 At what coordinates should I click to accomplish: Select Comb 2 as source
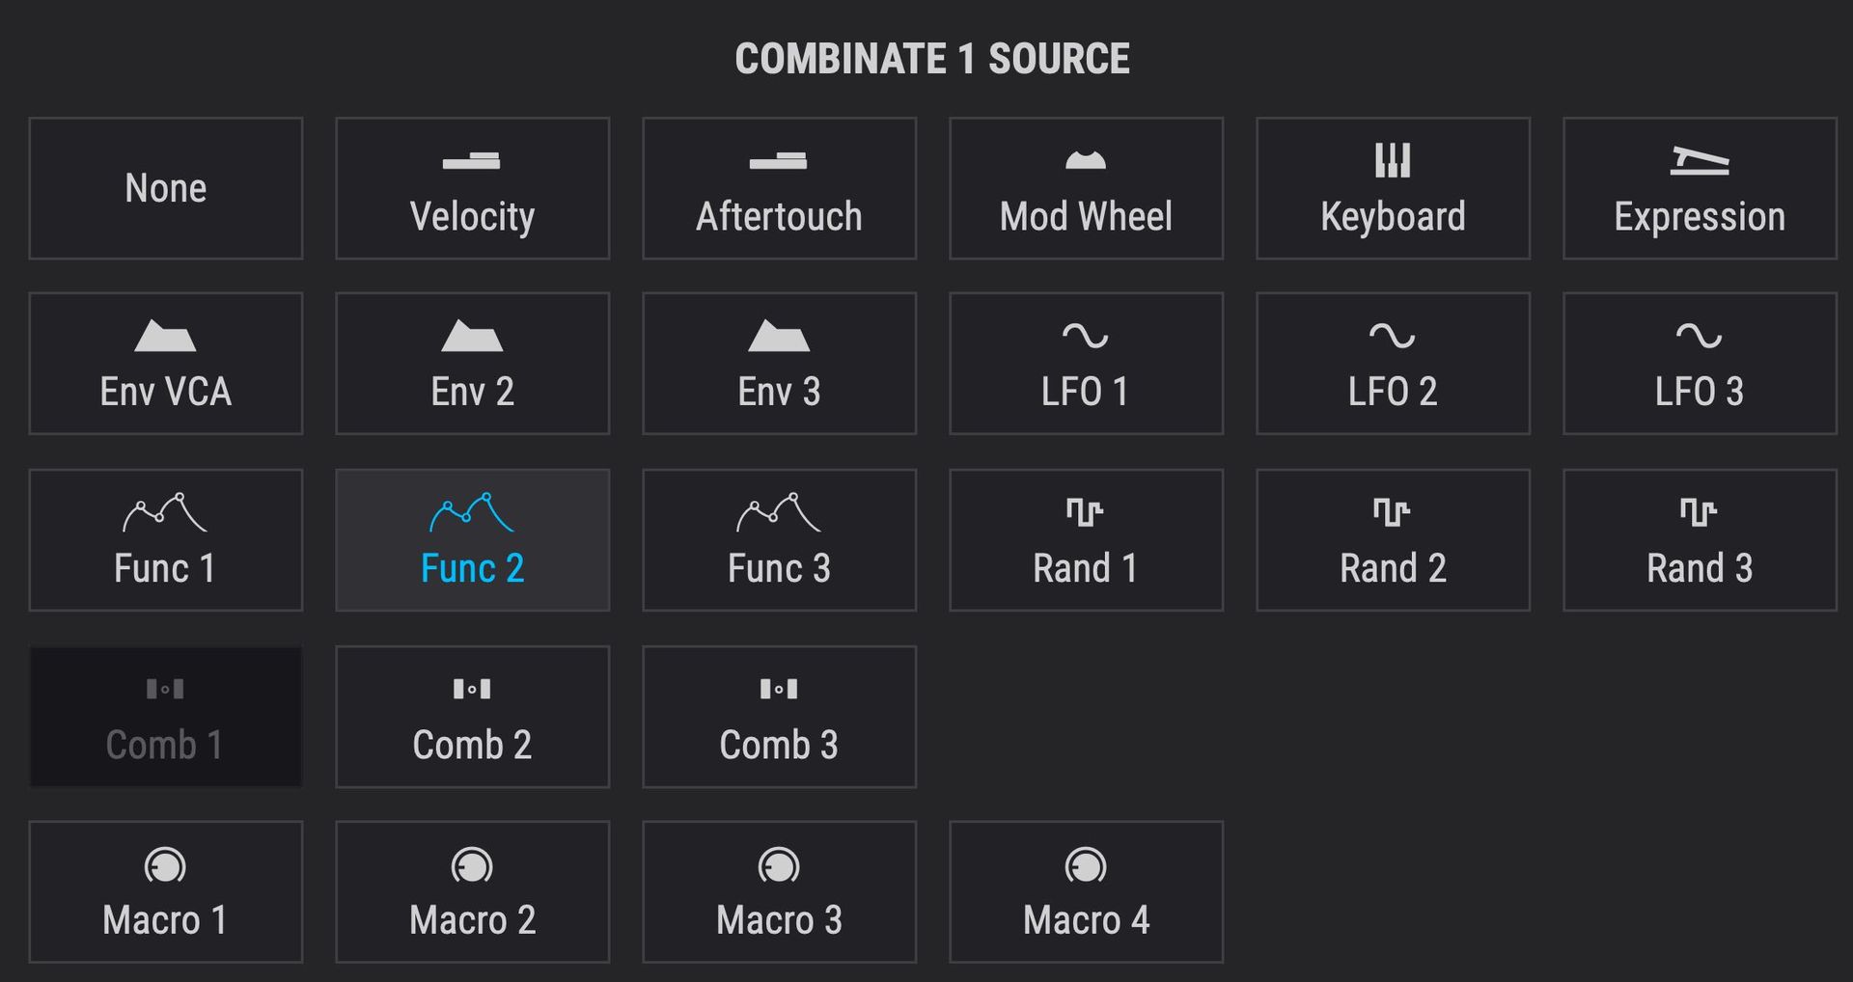click(x=472, y=717)
